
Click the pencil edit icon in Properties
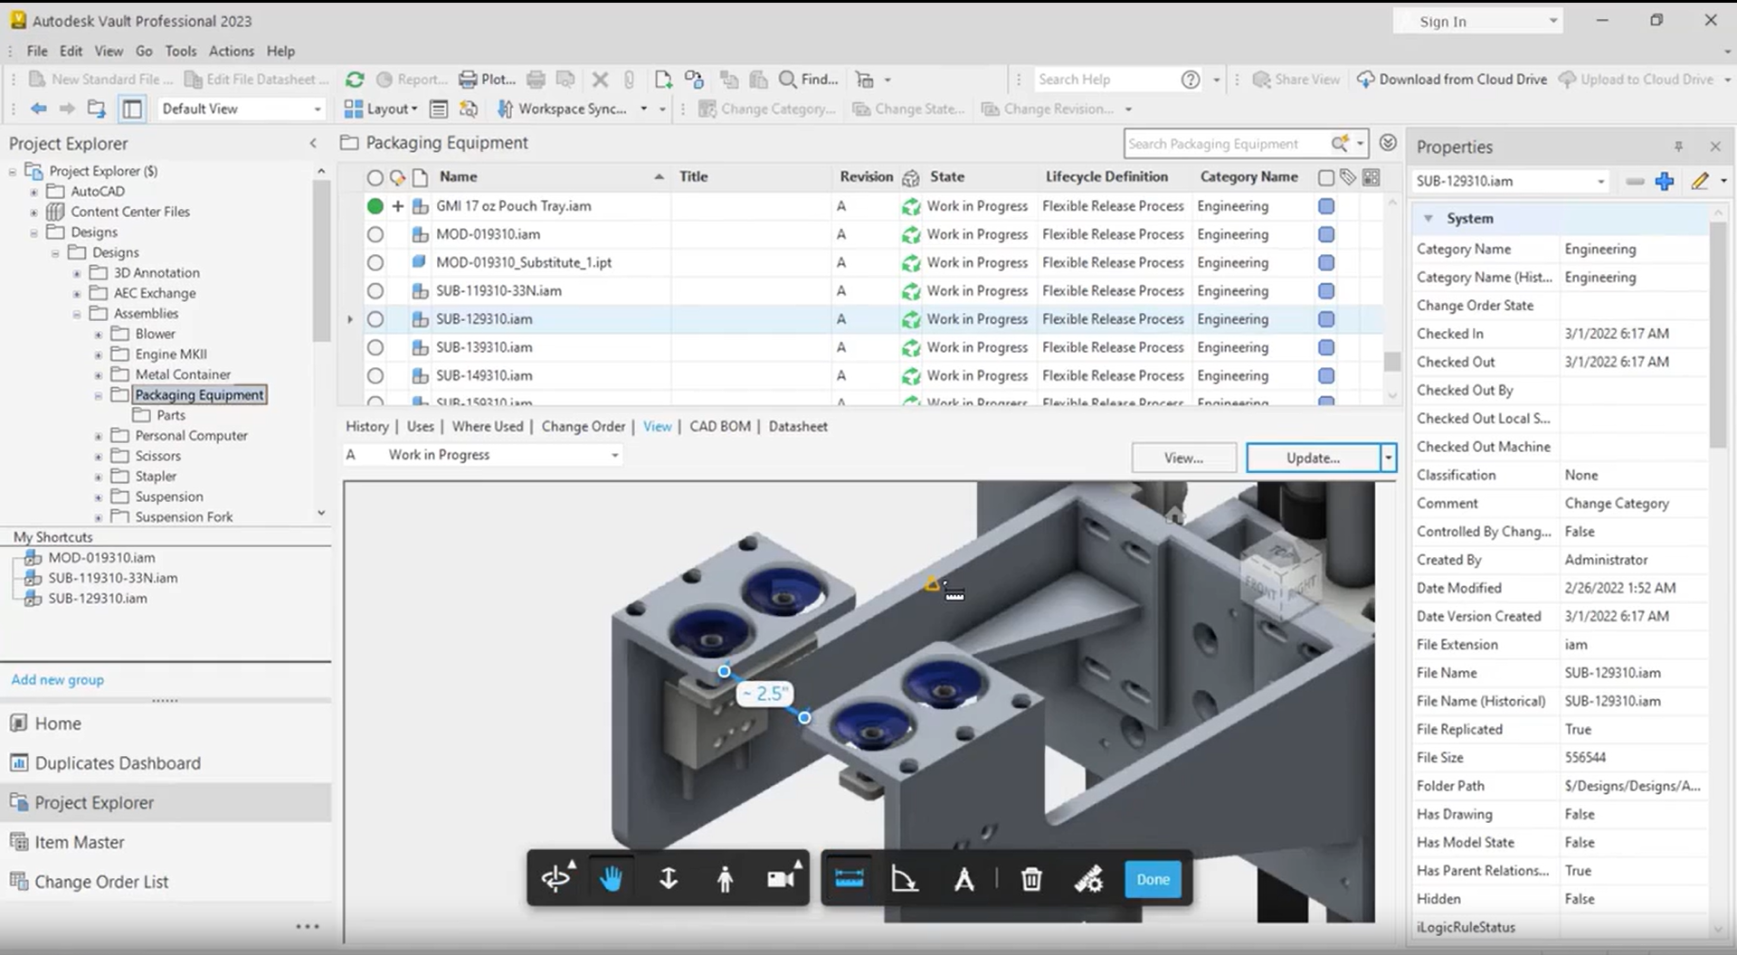(1700, 182)
